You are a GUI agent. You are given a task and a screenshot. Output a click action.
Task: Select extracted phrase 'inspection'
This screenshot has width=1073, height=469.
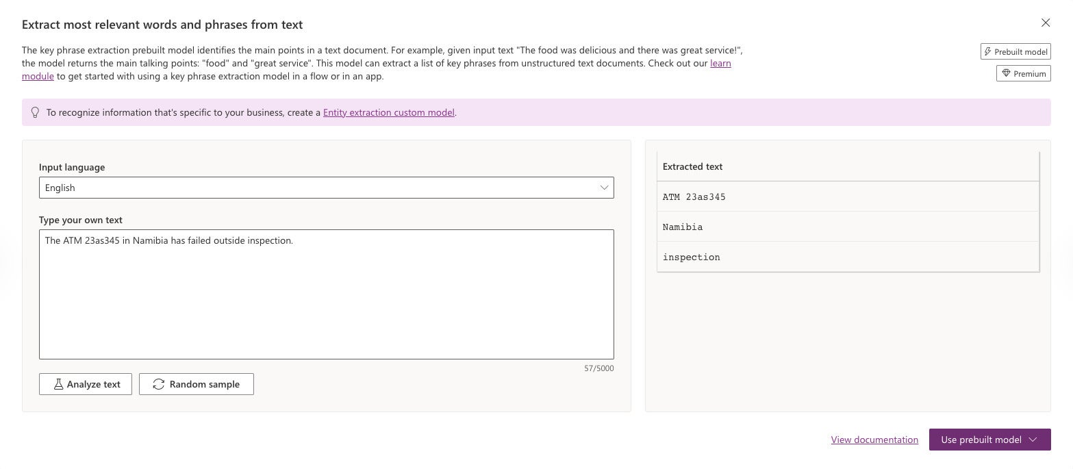tap(848, 257)
